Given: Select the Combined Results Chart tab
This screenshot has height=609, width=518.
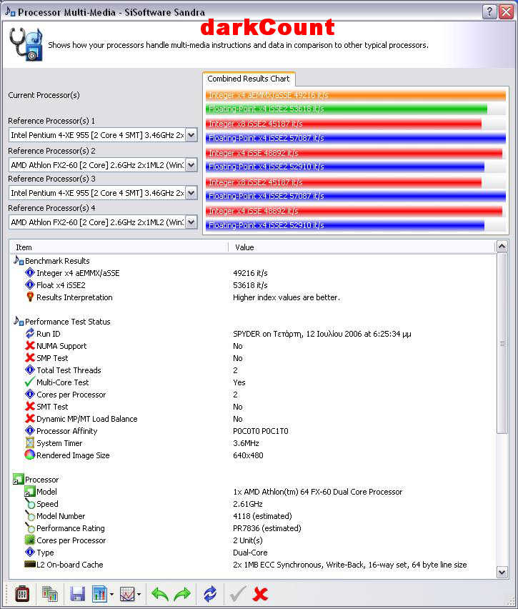Looking at the screenshot, I should tap(249, 79).
